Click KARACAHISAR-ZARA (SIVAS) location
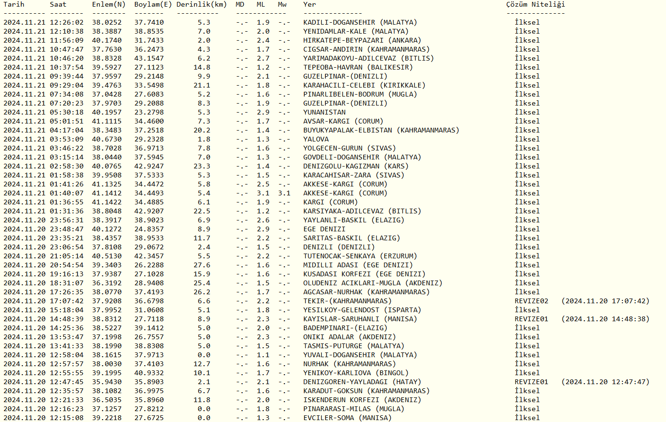Image resolution: width=666 pixels, height=422 pixels. click(353, 175)
